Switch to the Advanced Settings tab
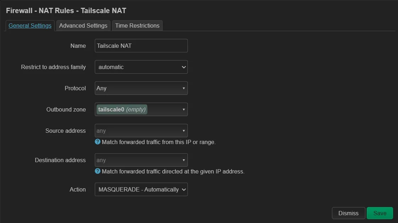The image size is (398, 223). 83,25
